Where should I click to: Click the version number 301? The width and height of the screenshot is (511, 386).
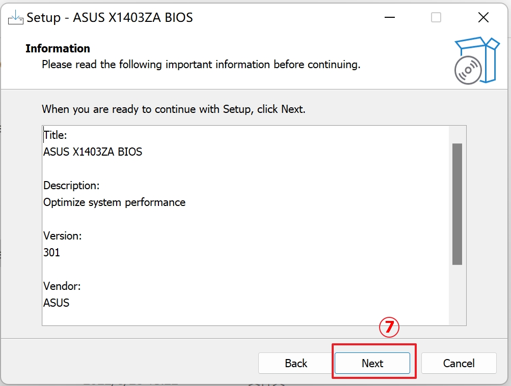(51, 252)
